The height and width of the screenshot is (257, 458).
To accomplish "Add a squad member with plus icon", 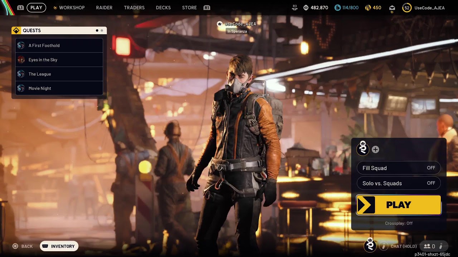I will point(375,150).
